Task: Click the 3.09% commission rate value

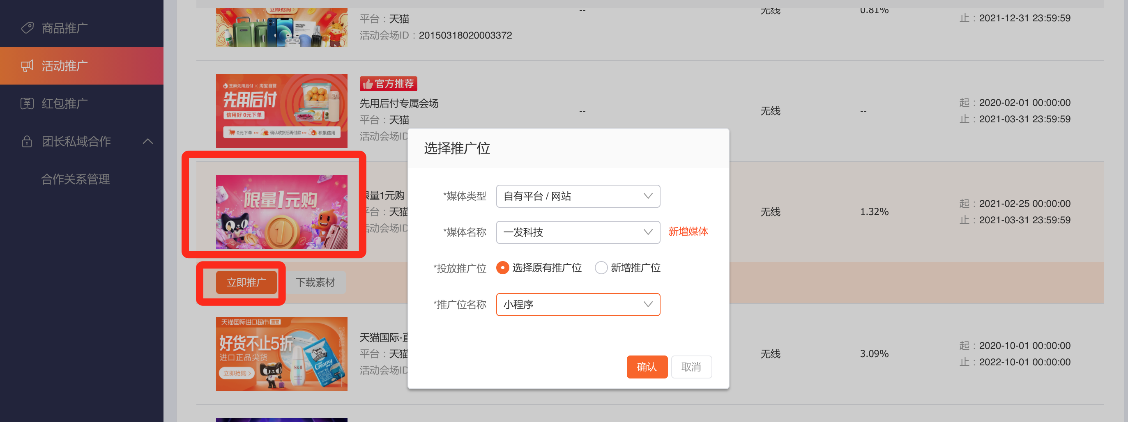Action: pyautogui.click(x=874, y=354)
